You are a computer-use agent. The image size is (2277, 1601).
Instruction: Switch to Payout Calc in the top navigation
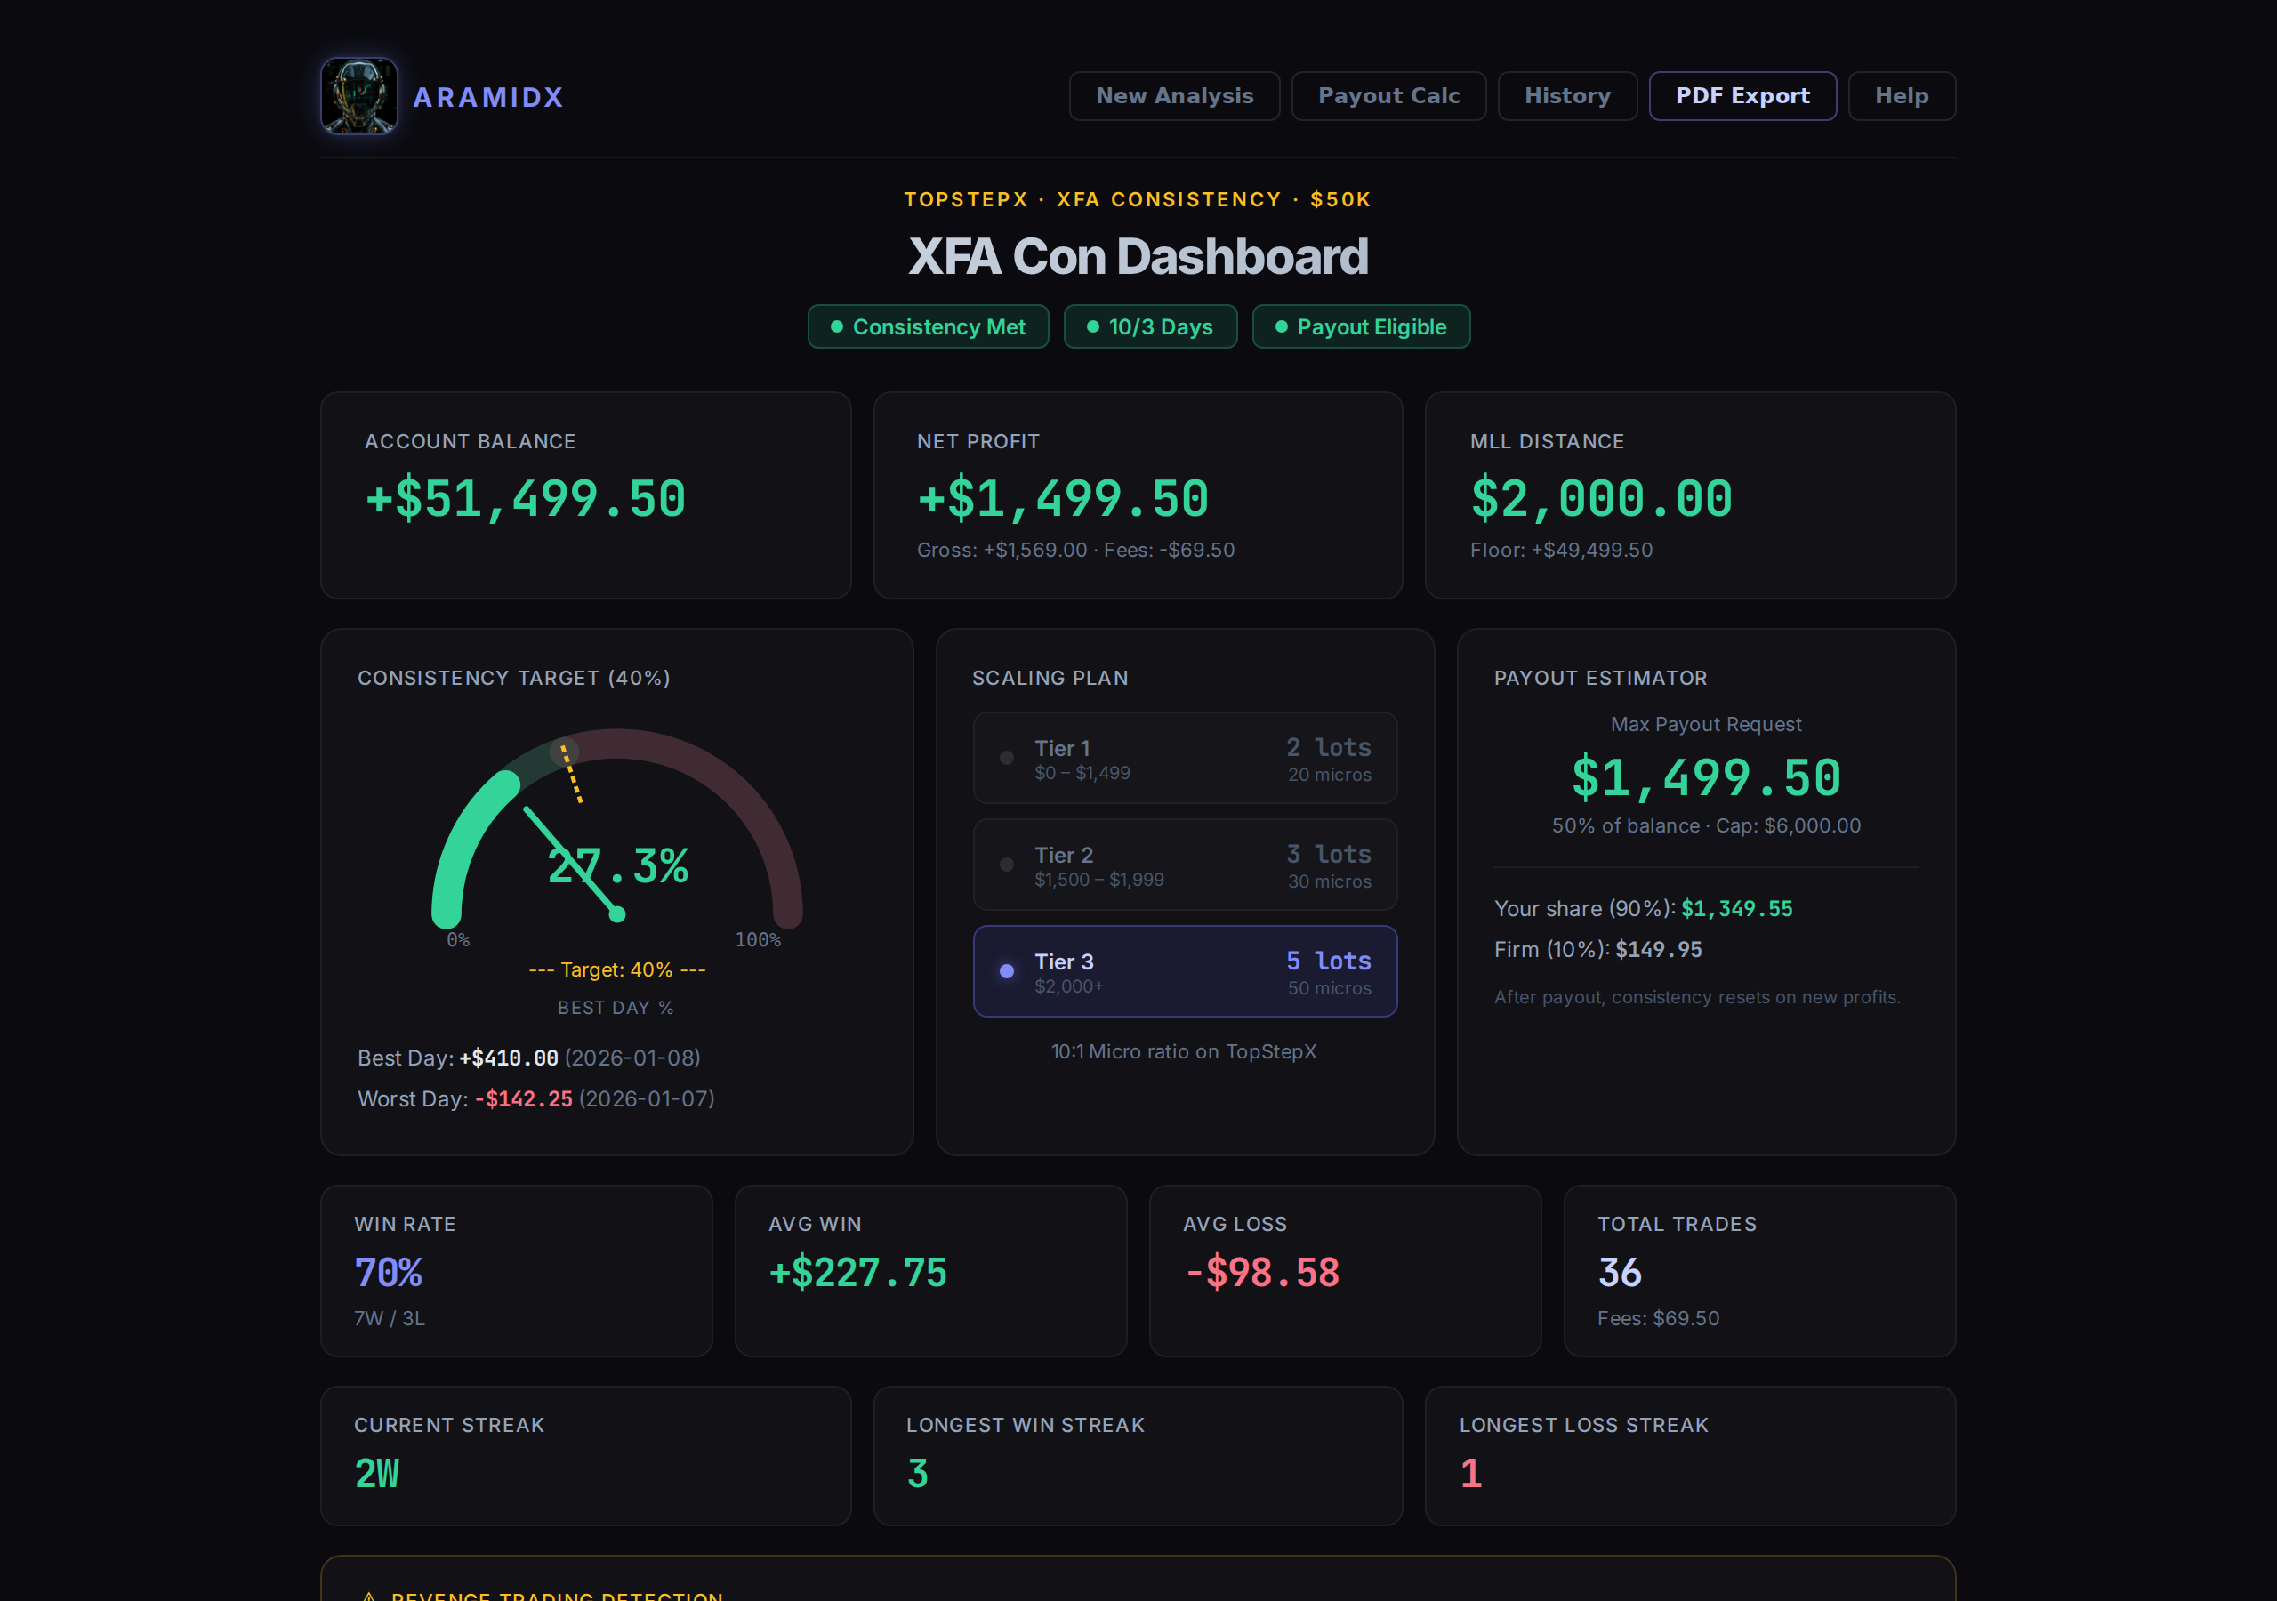[1388, 95]
